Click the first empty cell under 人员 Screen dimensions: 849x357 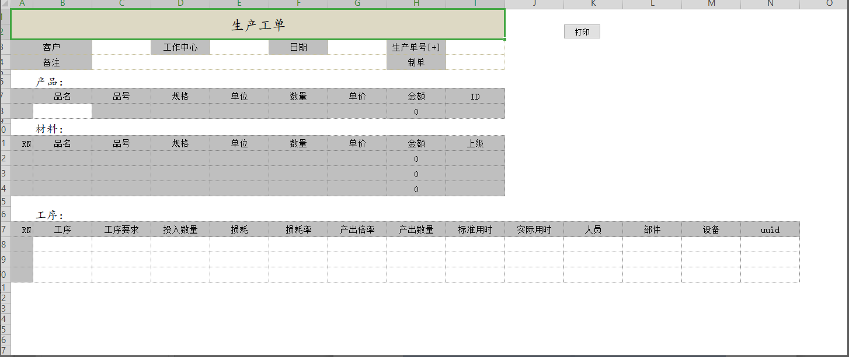pyautogui.click(x=593, y=245)
